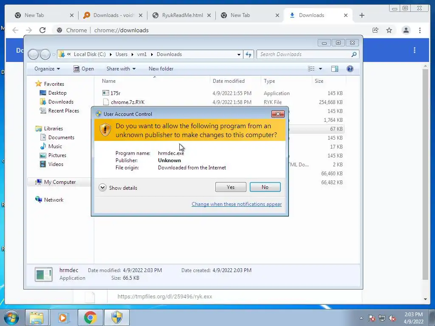Sort files by the Date modified column

[x=235, y=81]
